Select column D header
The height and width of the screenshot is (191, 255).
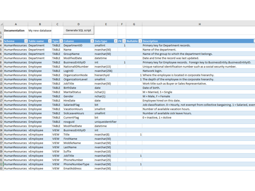pos(79,24)
